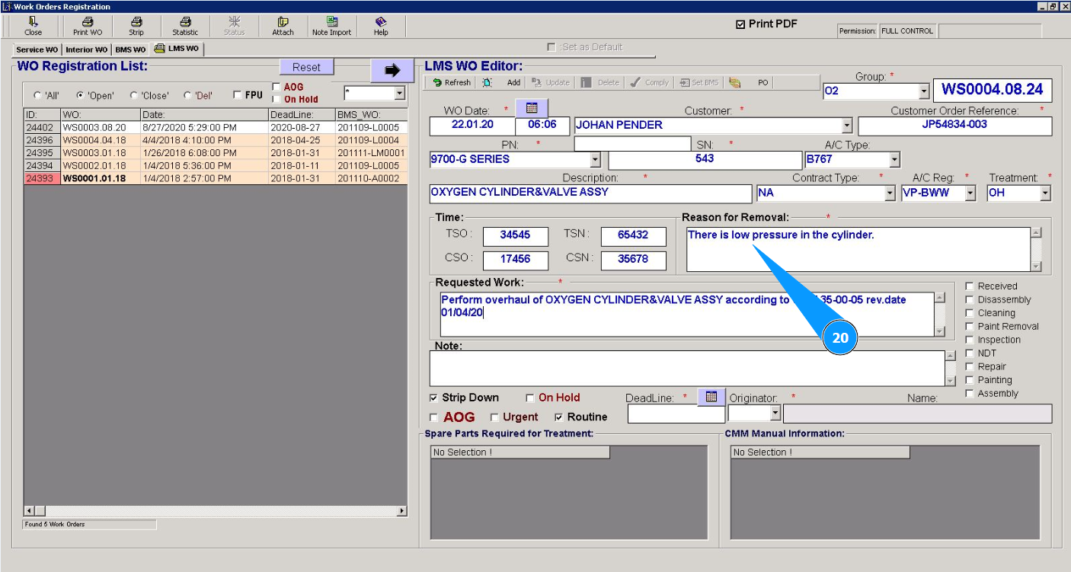Tick the Received checkbox
Viewport: 1071px width, 572px height.
[970, 286]
